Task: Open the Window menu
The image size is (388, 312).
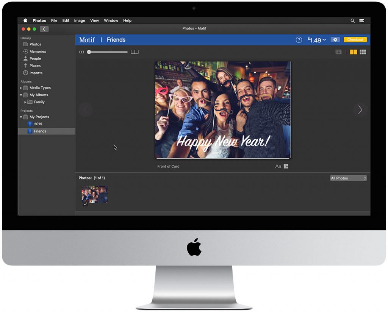Action: pyautogui.click(x=111, y=20)
